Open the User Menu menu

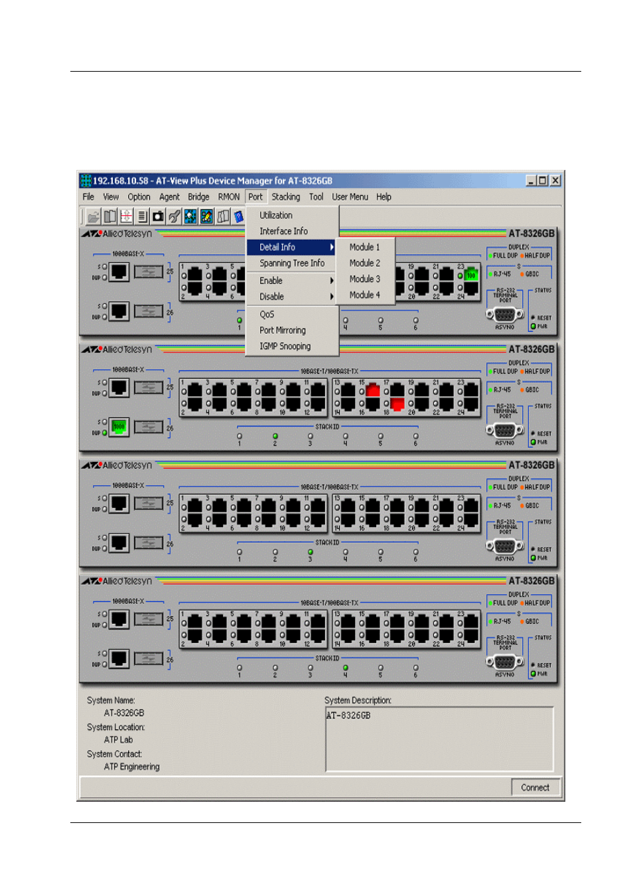tap(350, 197)
